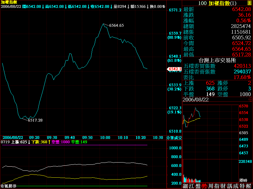Image resolution: width=253 pixels, height=189 pixels.
Task: Click the 6564.65 high point marker
Action: coord(116,26)
